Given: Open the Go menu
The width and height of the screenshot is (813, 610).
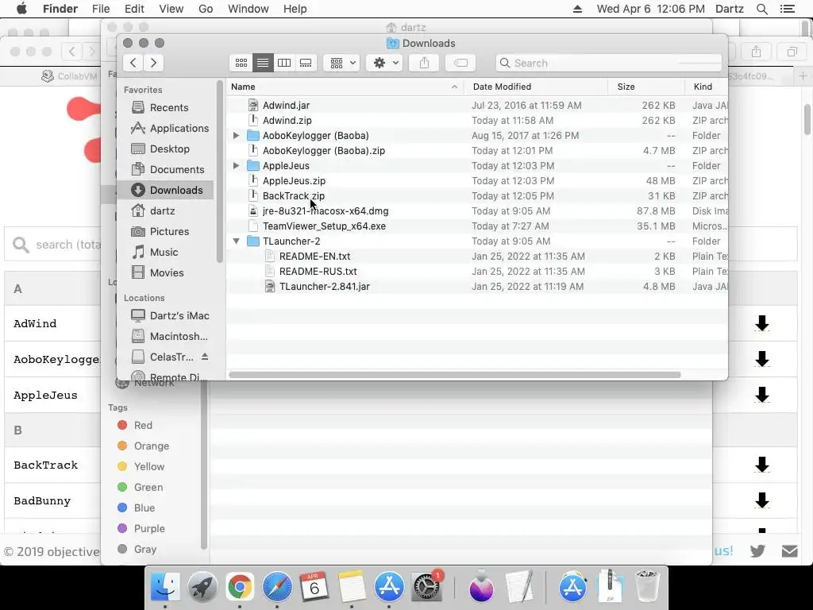Looking at the screenshot, I should (x=206, y=9).
